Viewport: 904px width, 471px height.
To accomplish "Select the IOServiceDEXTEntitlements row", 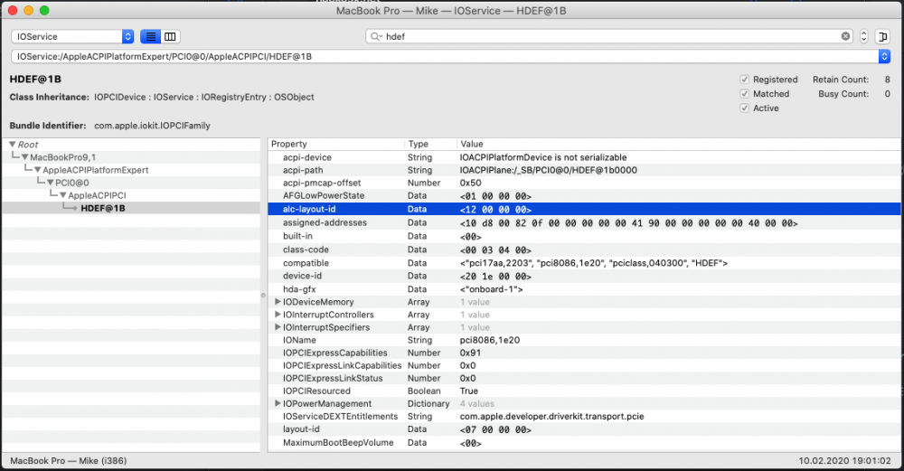I will coord(584,416).
